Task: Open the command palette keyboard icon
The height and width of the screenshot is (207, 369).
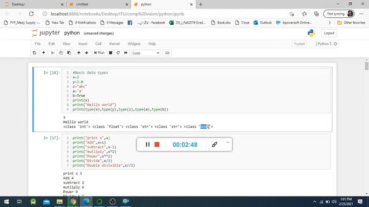Action: coord(167,53)
